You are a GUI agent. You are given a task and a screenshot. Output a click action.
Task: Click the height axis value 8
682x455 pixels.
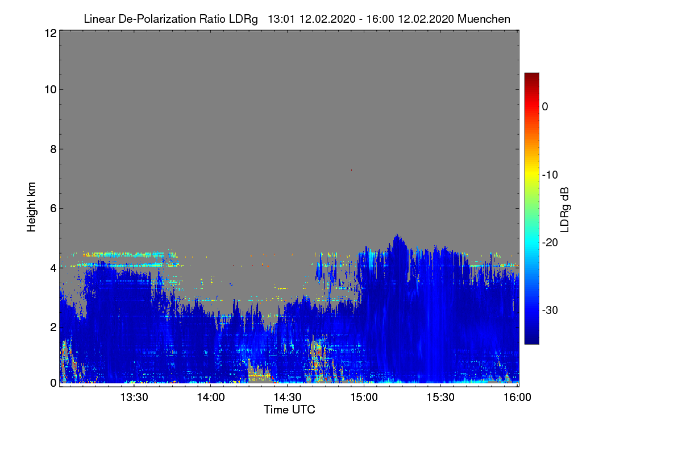52,149
